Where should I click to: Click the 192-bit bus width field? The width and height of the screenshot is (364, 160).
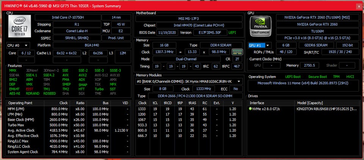pos(347,45)
